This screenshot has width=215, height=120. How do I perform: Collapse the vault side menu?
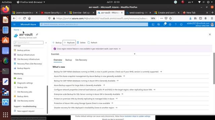[46, 43]
